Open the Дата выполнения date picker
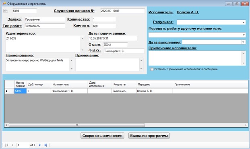 click(x=244, y=42)
